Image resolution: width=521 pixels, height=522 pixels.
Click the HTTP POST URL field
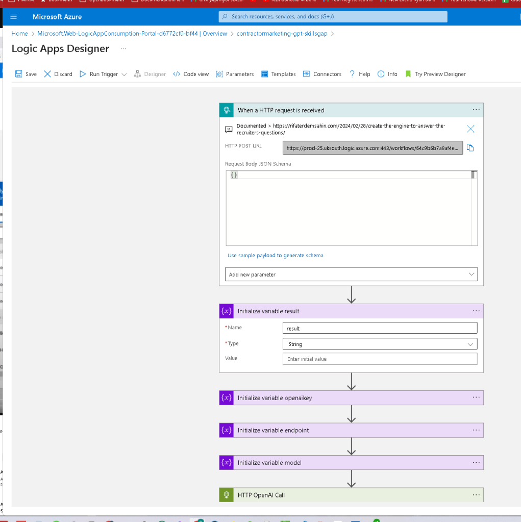[x=373, y=148]
